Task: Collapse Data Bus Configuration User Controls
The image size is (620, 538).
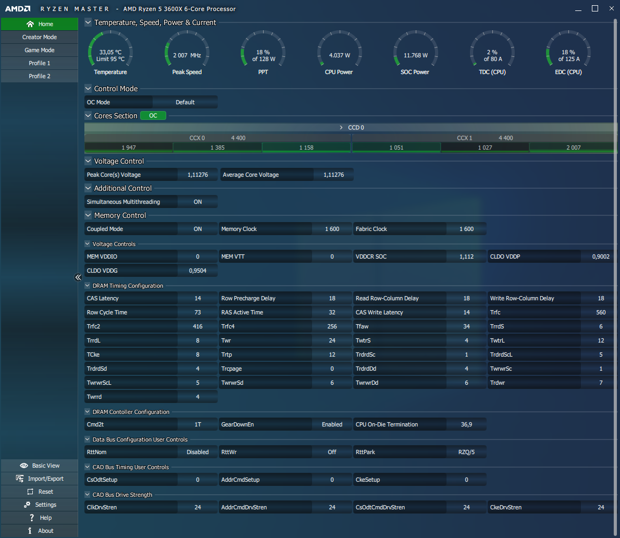Action: [x=88, y=439]
